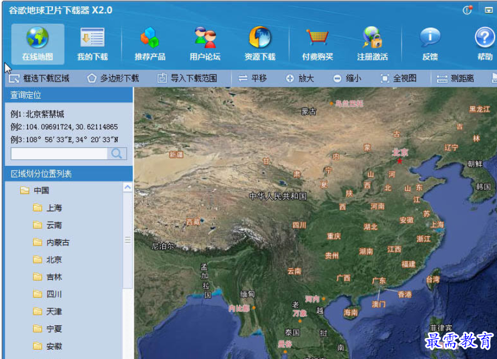
Task: Click the 海南 label on the map
Action: point(351,312)
